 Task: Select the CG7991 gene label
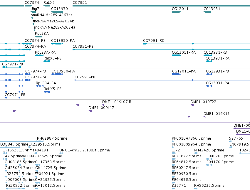[x=80, y=3]
